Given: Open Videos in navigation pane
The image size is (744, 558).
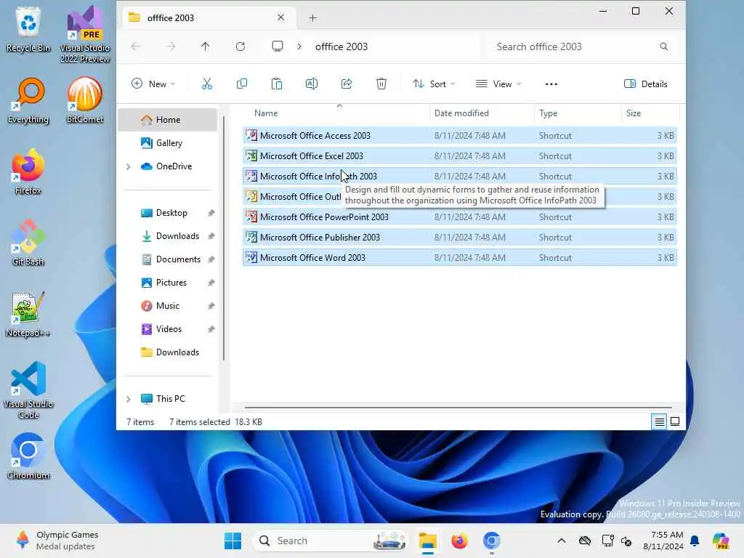Looking at the screenshot, I should [x=168, y=329].
